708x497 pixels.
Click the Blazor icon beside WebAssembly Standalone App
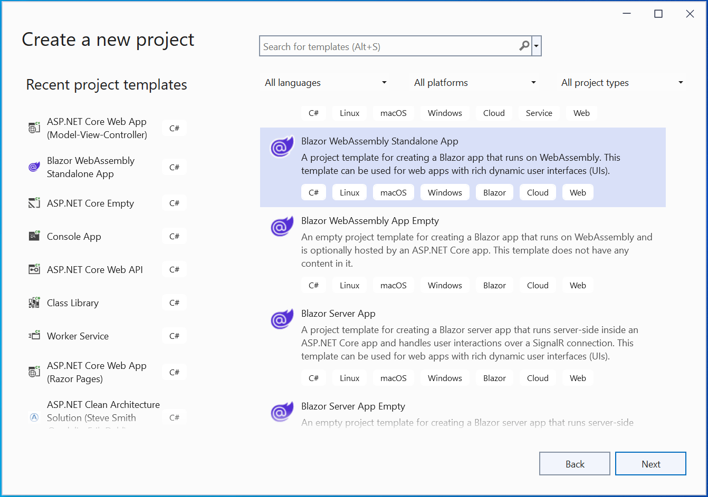click(x=282, y=147)
